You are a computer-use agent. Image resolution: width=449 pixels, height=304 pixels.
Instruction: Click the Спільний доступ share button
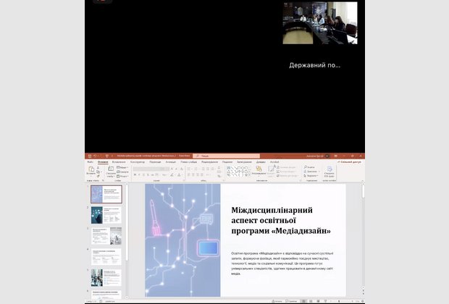(348, 161)
